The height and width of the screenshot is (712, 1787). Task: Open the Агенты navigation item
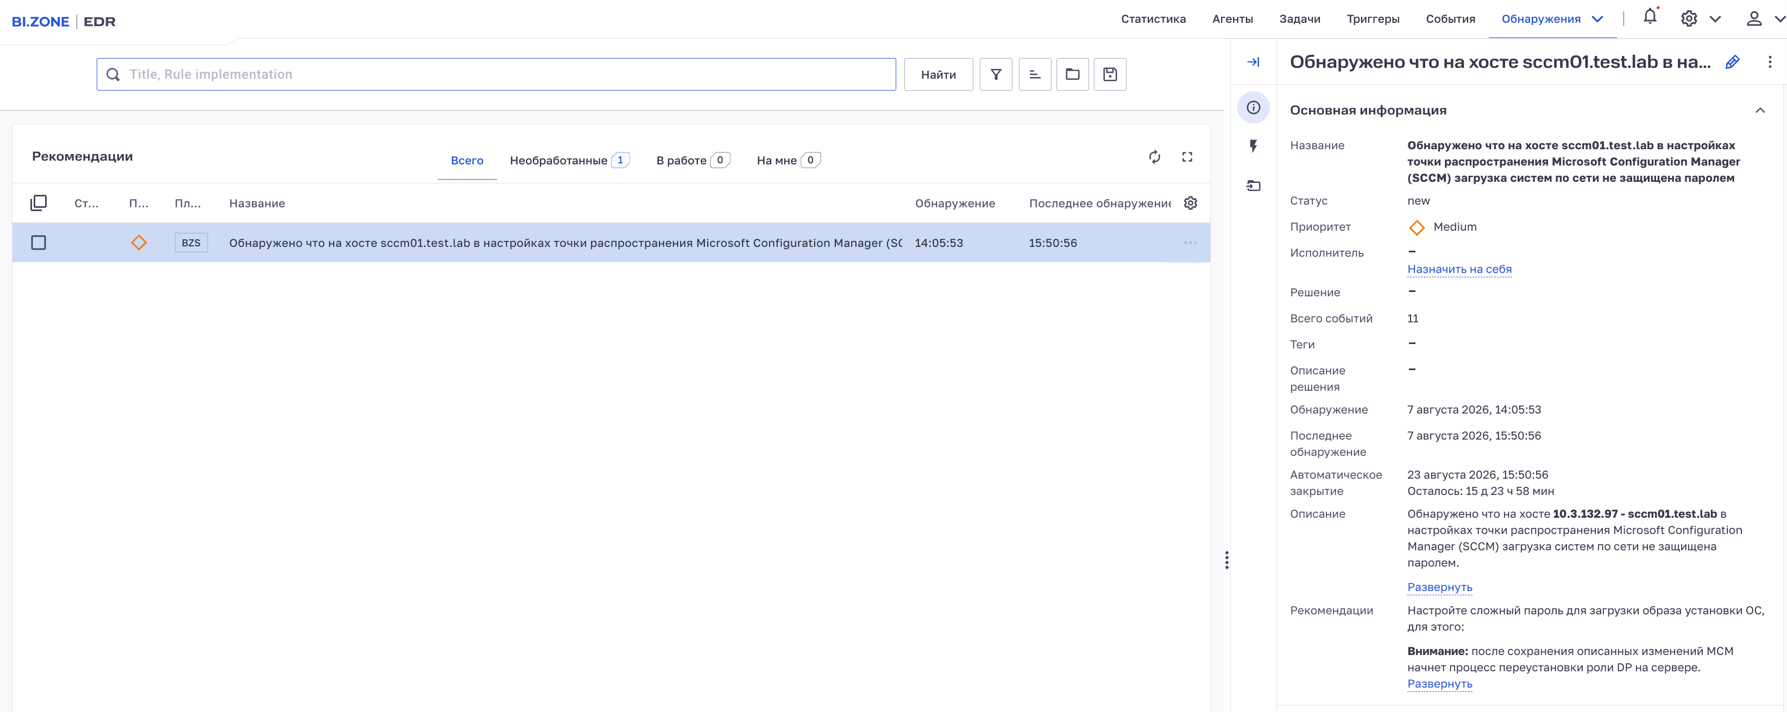click(x=1232, y=18)
